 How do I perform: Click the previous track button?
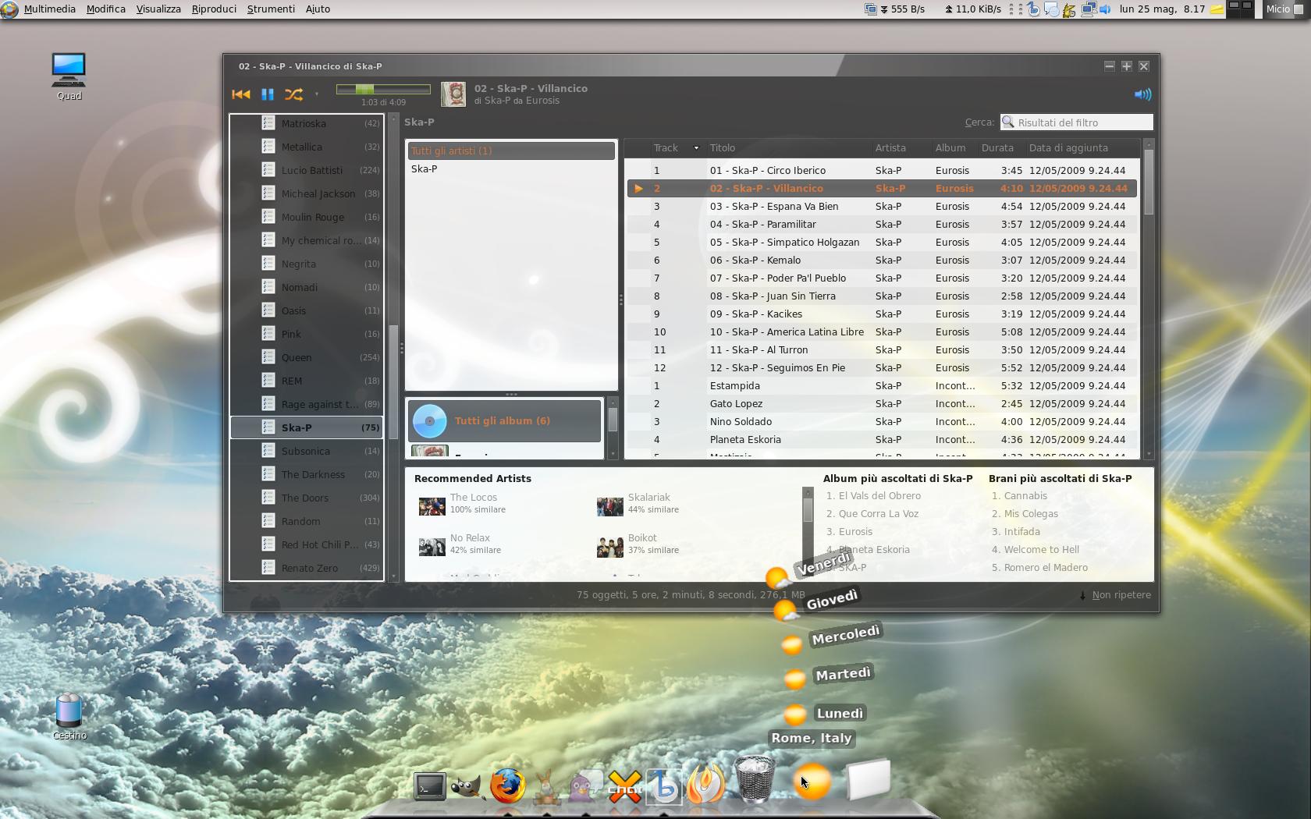point(241,94)
